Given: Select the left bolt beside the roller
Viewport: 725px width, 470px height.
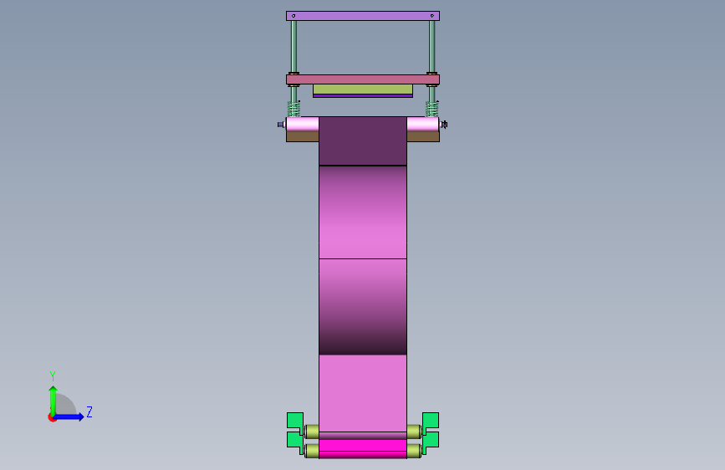Looking at the screenshot, I should (281, 125).
